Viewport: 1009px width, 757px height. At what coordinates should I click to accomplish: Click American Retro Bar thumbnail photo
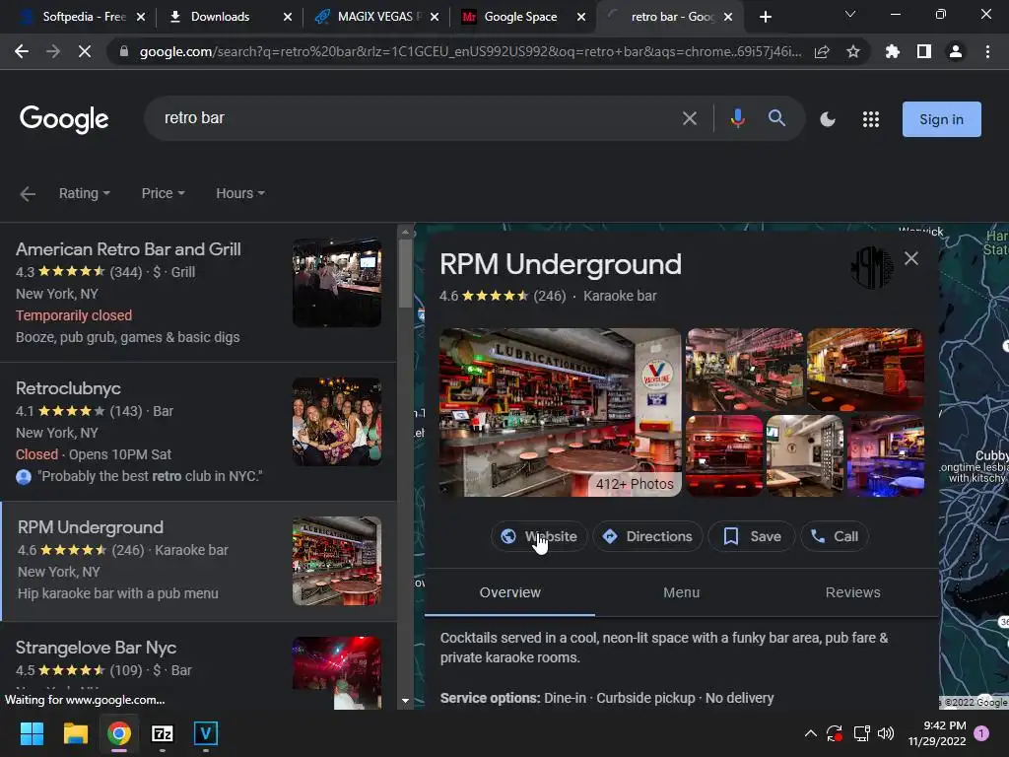[x=337, y=283]
